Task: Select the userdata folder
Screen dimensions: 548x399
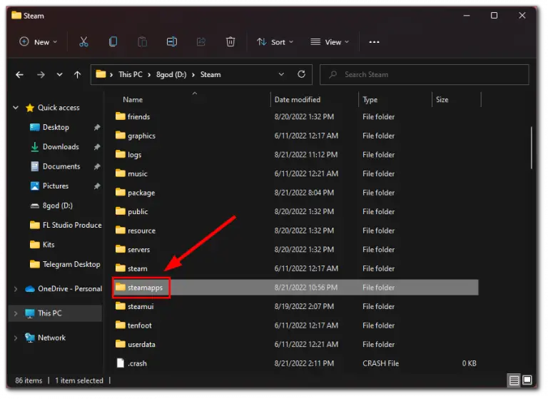Action: tap(136, 345)
